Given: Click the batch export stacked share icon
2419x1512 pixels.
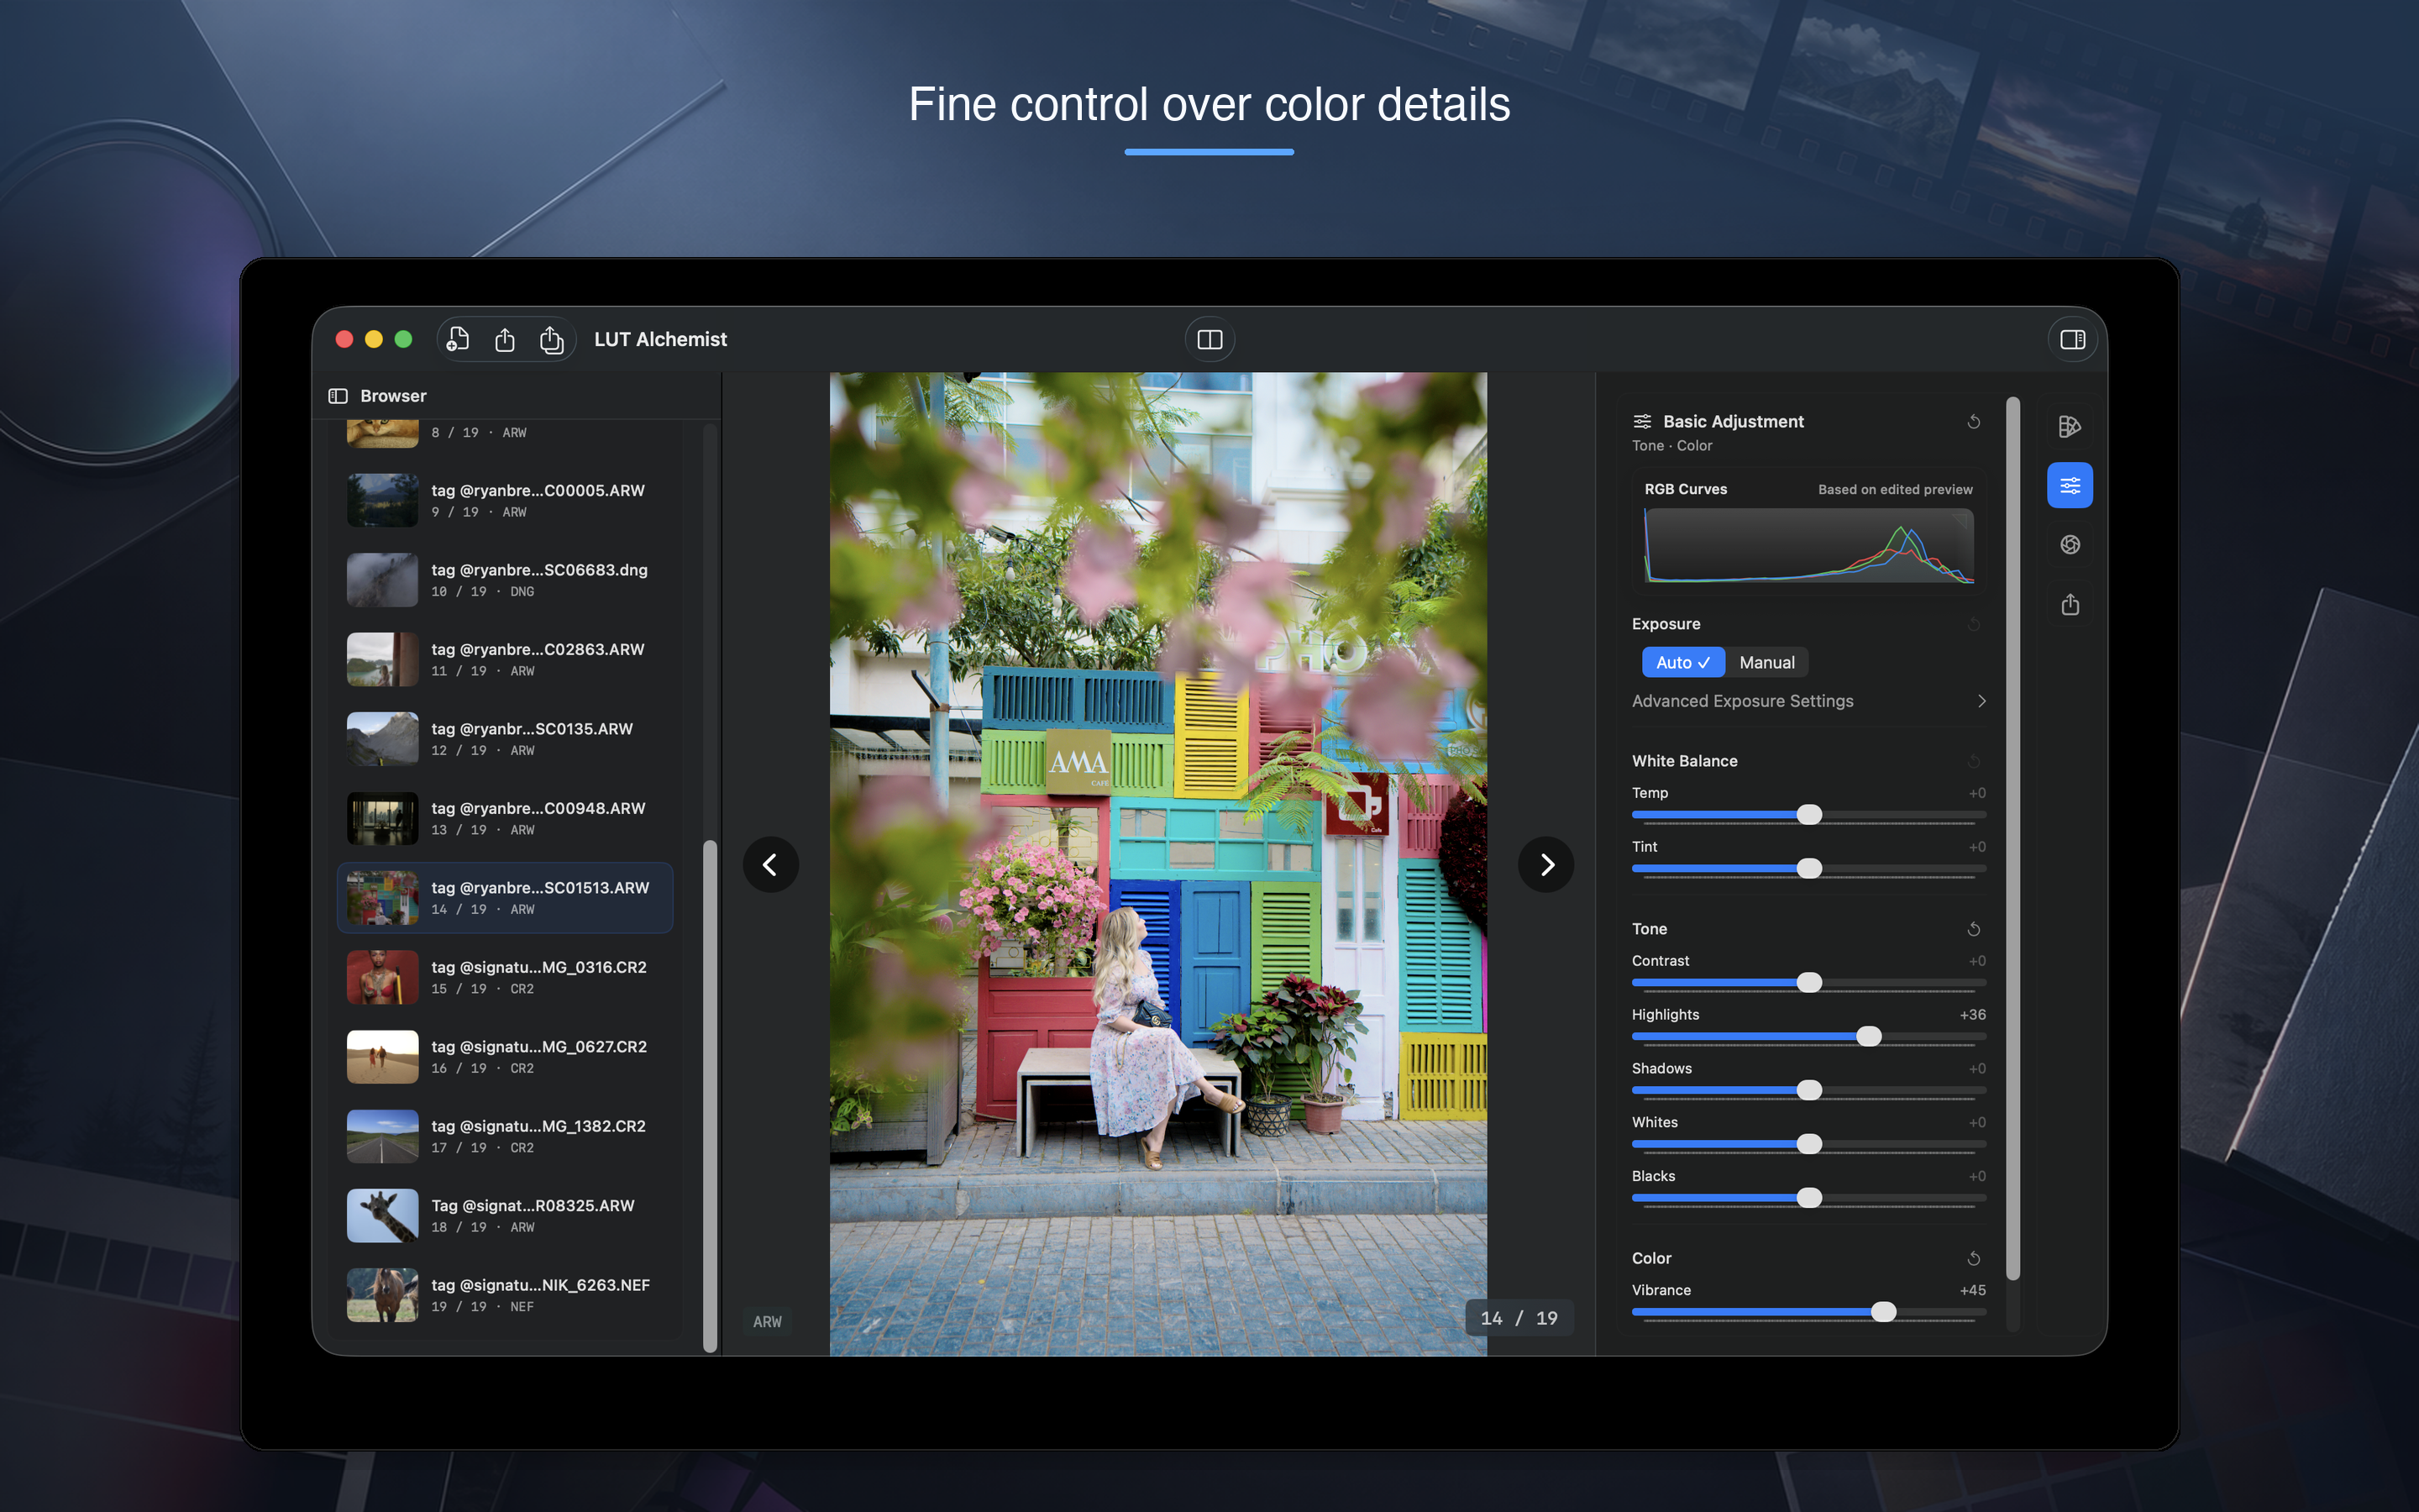Looking at the screenshot, I should click(552, 340).
